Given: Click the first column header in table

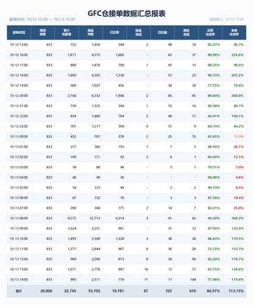Looking at the screenshot, I should coord(19,32).
